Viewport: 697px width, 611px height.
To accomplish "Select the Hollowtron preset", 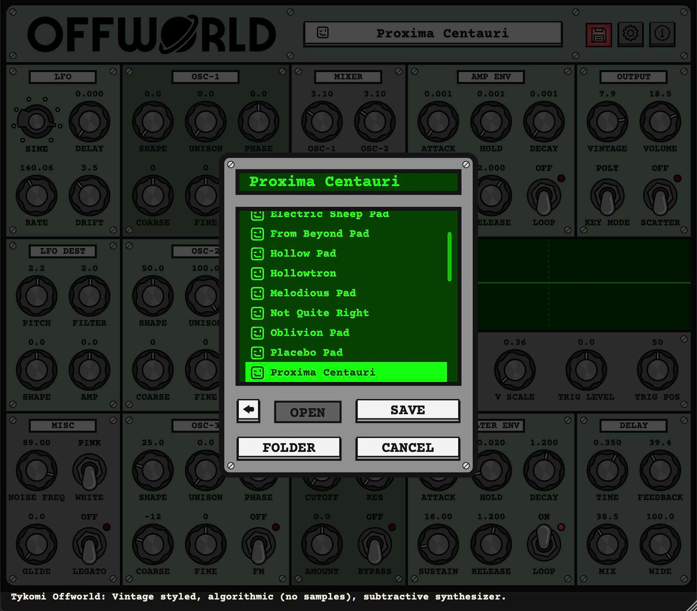I will [346, 273].
